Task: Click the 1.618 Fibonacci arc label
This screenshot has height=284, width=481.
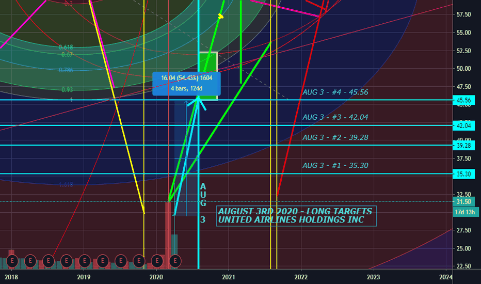Action: 66,184
